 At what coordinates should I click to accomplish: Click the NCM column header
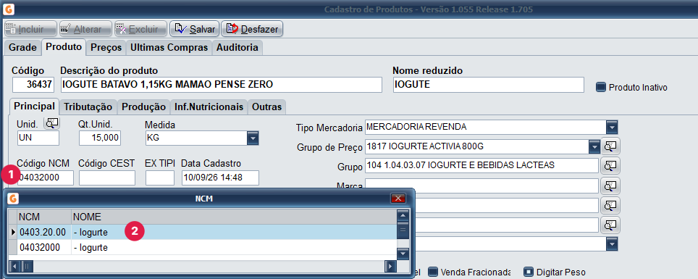click(44, 217)
